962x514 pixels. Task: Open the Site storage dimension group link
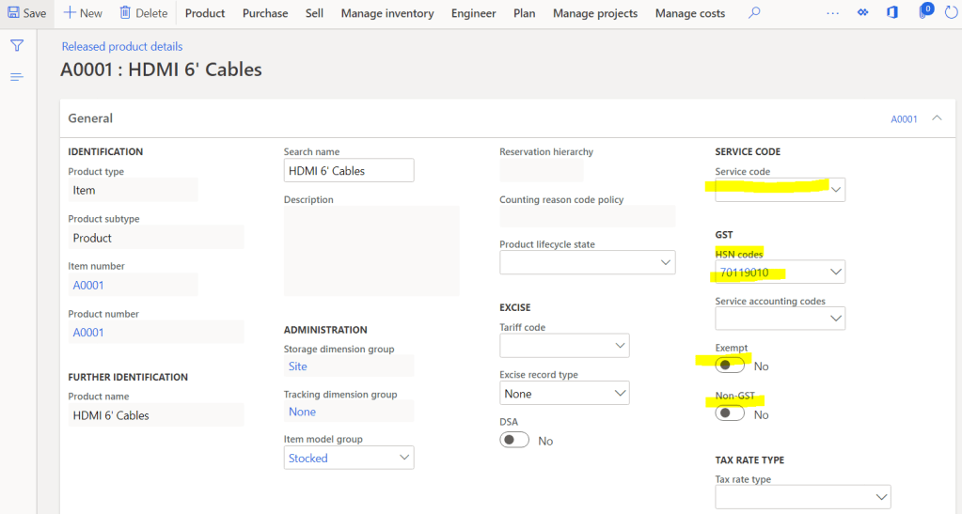[x=298, y=366]
